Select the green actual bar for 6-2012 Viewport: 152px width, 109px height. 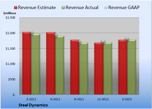(60, 65)
